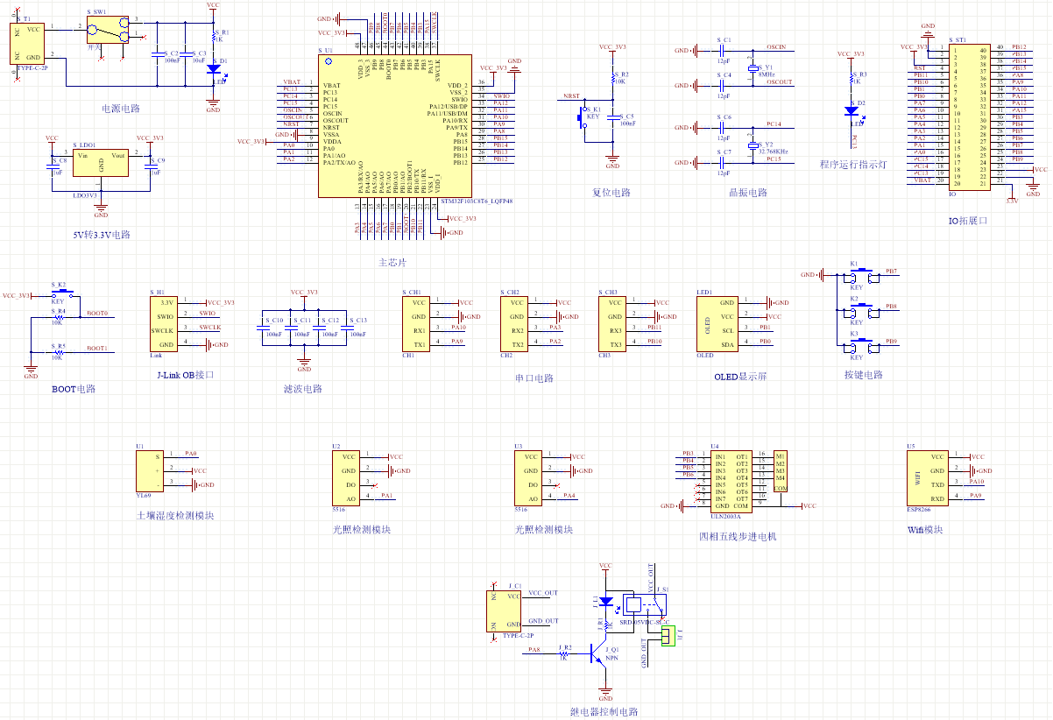The width and height of the screenshot is (1053, 720).
Task: Click the BOOT电路 label
Action: coord(74,389)
